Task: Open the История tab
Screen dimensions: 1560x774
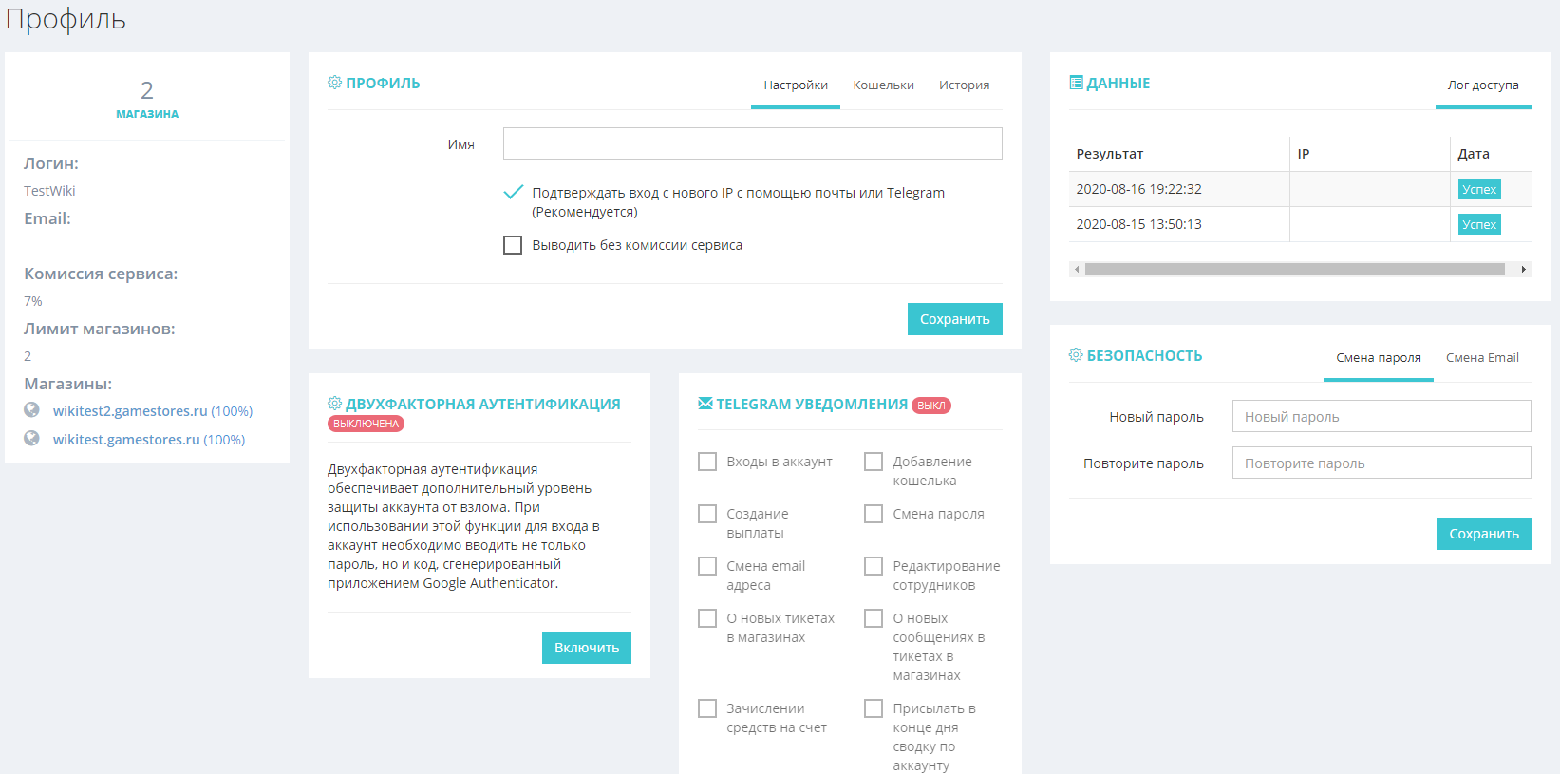Action: point(964,85)
